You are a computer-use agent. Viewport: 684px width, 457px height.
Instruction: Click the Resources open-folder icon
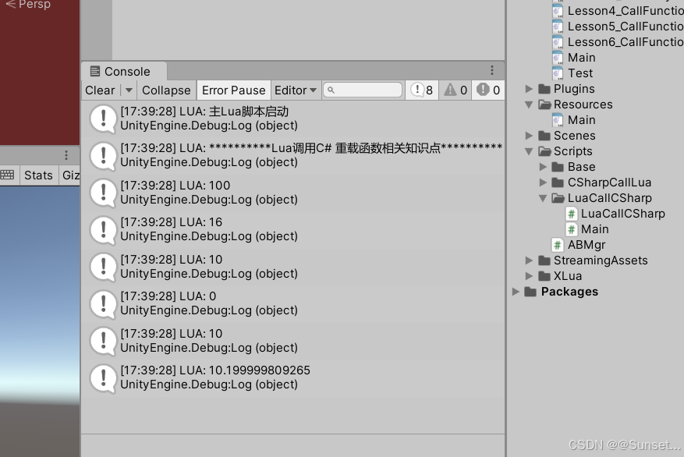(544, 105)
